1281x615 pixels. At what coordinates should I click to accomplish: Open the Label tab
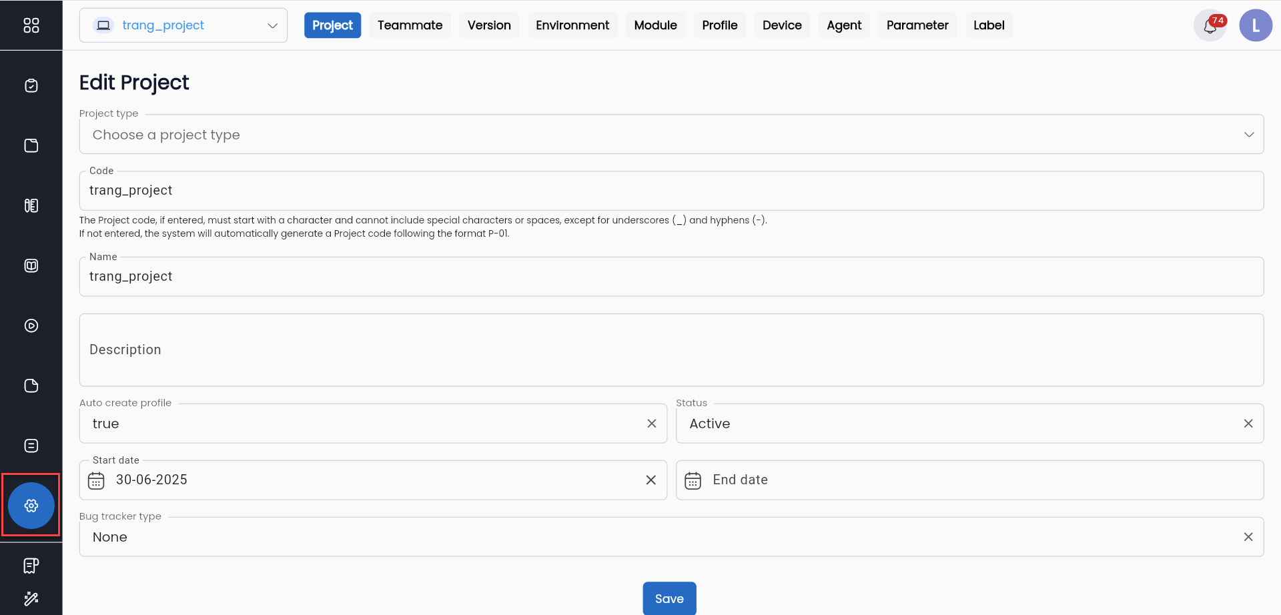988,25
